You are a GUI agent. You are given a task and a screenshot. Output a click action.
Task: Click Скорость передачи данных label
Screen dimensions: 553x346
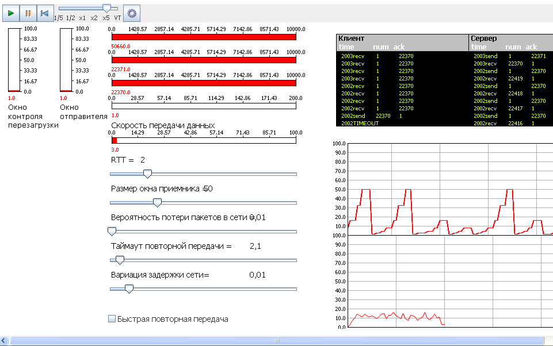point(163,125)
